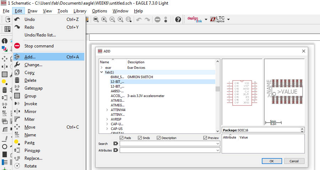
Task: Click the redo arrow in toolbar
Action: pyautogui.click(x=147, y=19)
